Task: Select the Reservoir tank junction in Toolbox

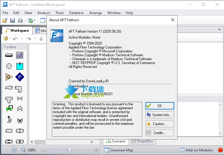Action: click(x=20, y=66)
